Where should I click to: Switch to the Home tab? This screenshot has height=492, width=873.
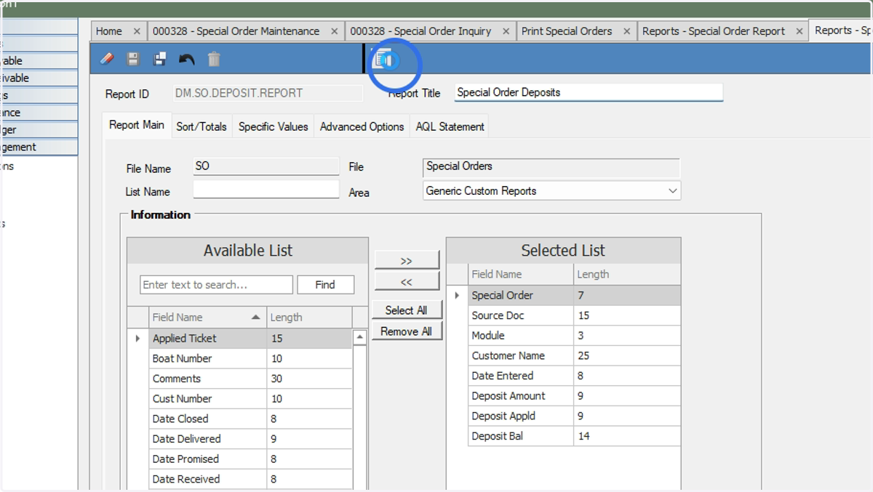click(x=109, y=31)
